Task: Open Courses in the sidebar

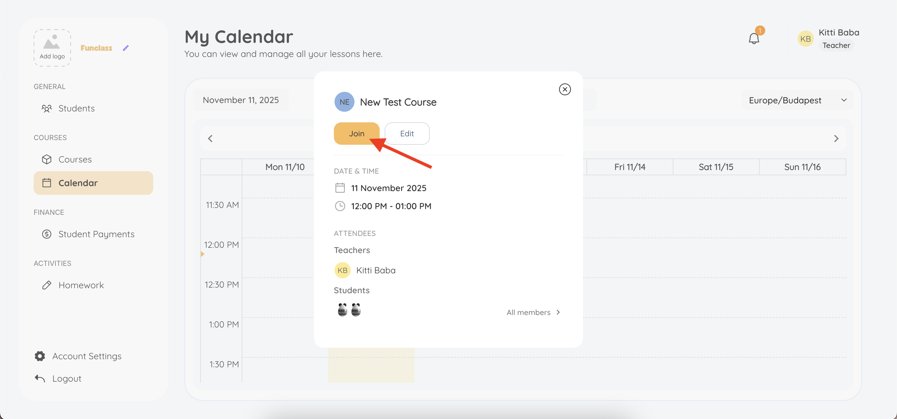Action: point(75,159)
